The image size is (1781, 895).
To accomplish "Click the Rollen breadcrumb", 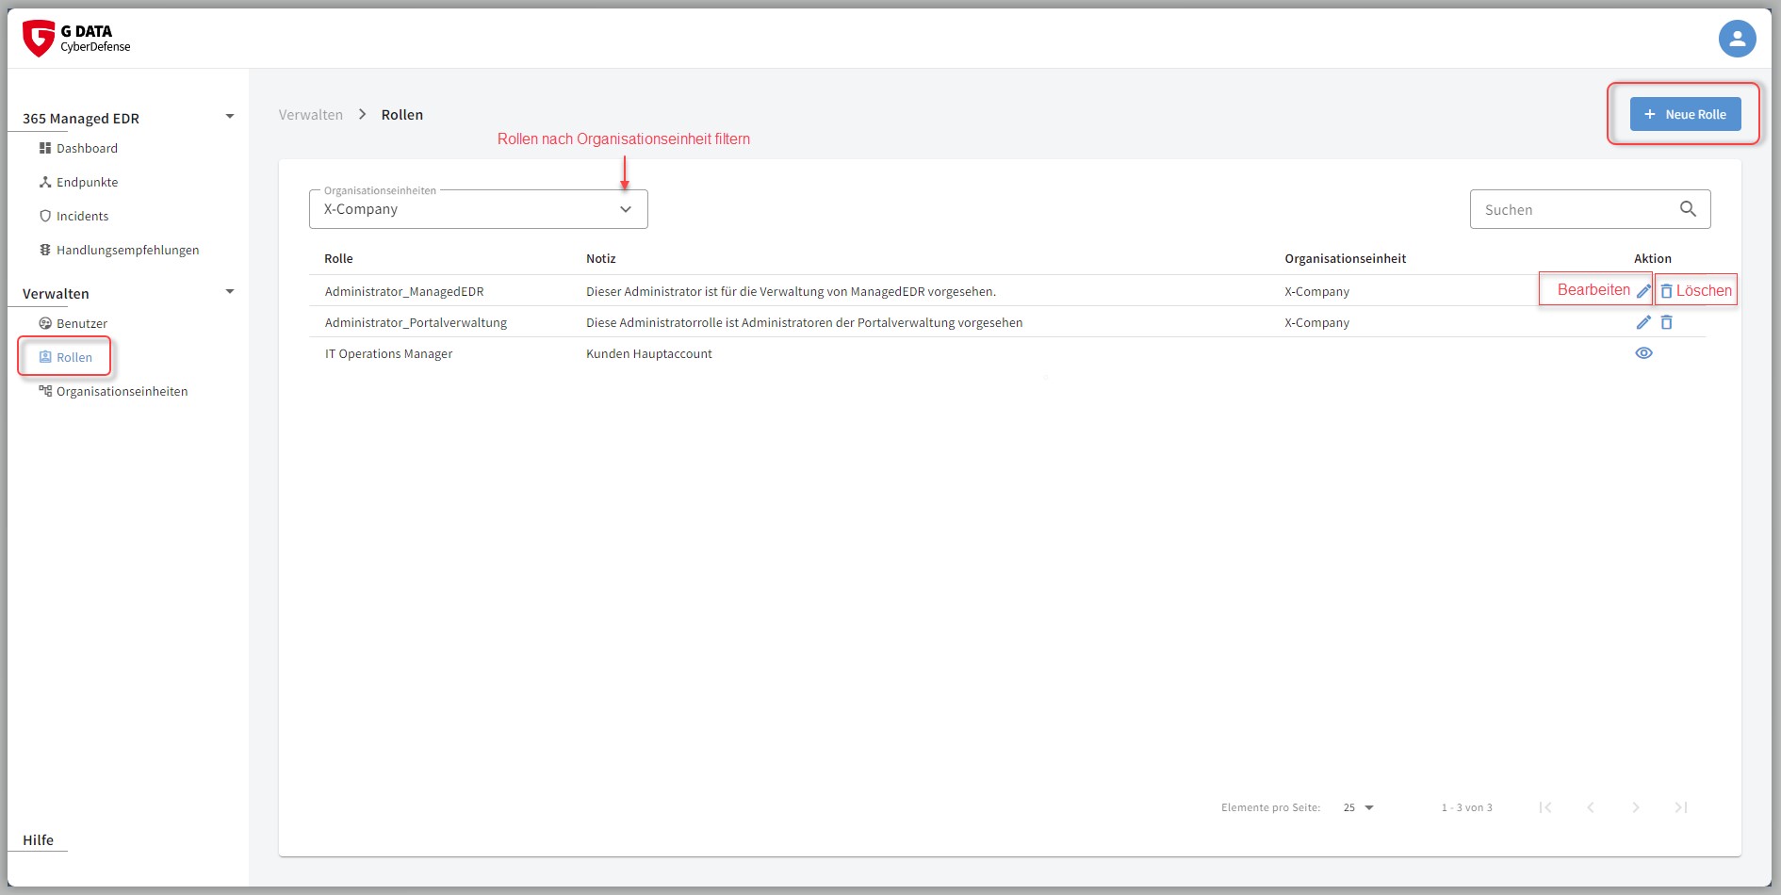I will [402, 115].
